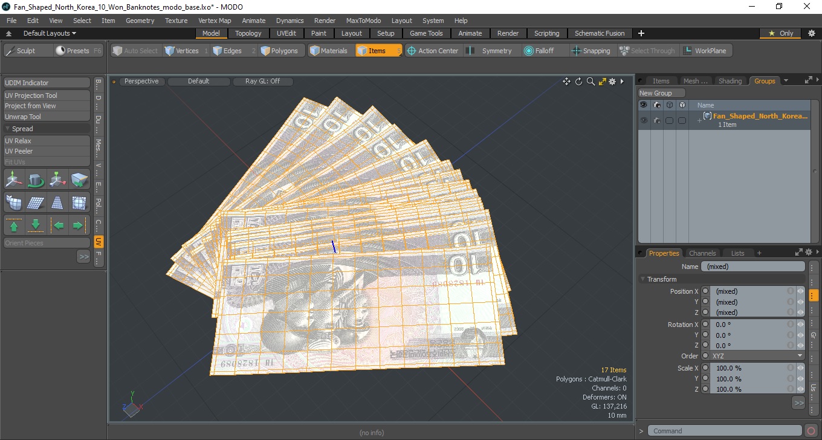
Task: Click the viewport maximize icon
Action: 602,82
